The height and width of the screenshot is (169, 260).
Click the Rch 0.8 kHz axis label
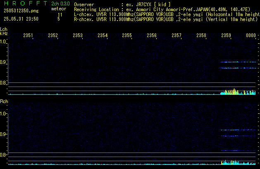tap(3, 155)
